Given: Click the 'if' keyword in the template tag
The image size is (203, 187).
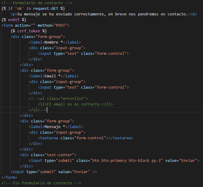Looking at the screenshot, I should (x=10, y=8).
